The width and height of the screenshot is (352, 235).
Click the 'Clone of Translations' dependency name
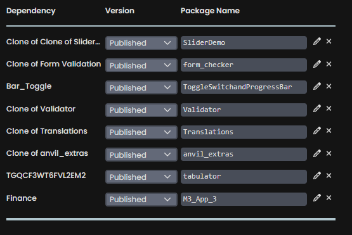tap(47, 131)
